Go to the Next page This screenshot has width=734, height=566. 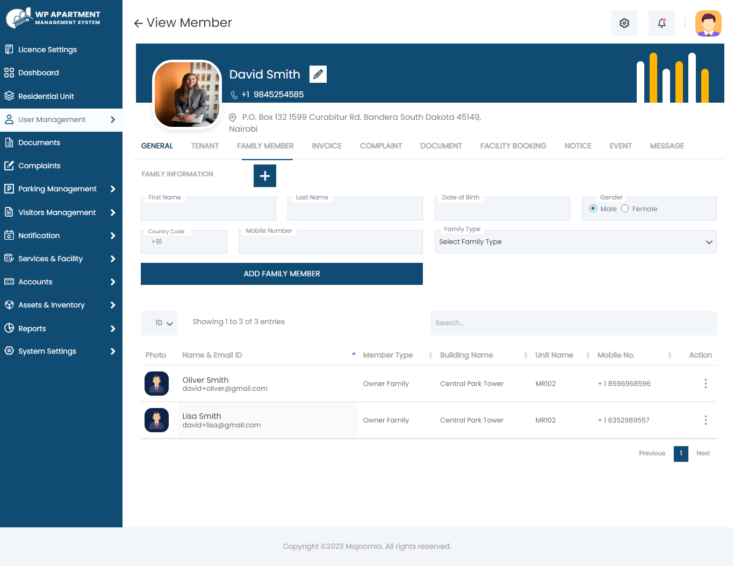703,453
